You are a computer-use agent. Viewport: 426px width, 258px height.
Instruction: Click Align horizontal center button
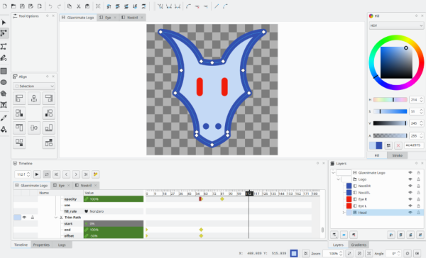[x=34, y=99]
